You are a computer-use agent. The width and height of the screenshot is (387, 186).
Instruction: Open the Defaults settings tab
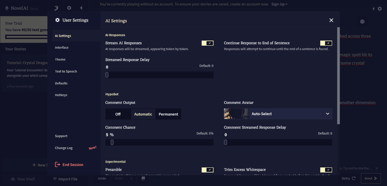61,83
